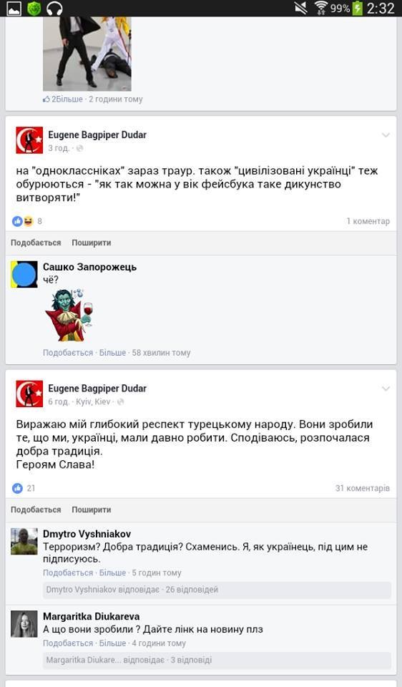Open Dmytro Vyshniakov profile avatar
402x687 pixels.
point(24,542)
